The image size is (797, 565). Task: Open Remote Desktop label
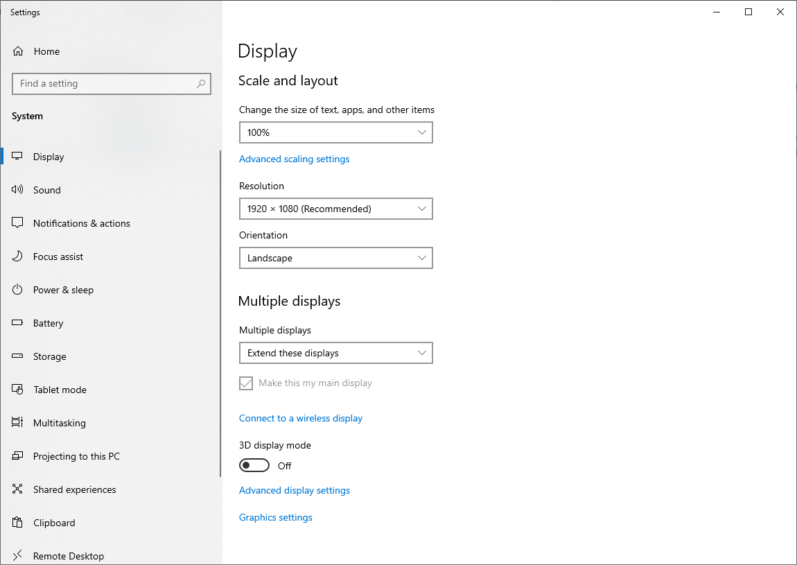coord(69,557)
